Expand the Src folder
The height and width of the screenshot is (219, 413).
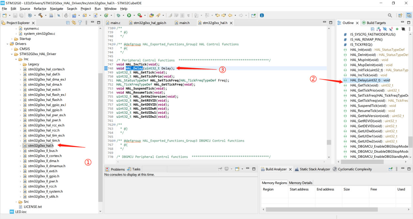pyautogui.click(x=16, y=202)
